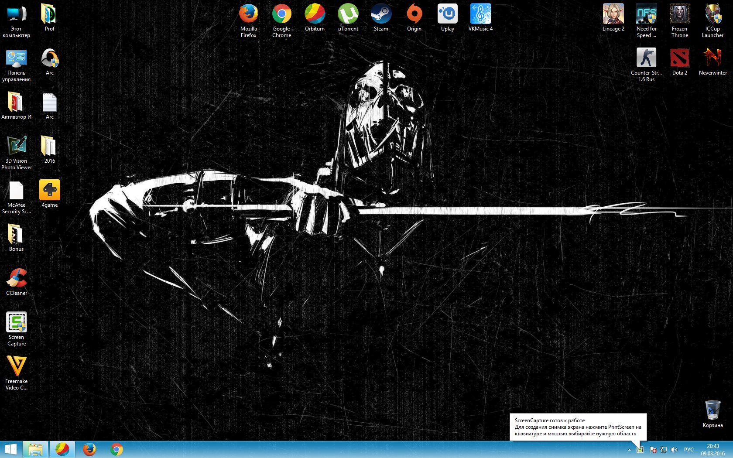The image size is (733, 458).
Task: Click the ScreenCapture tray icon
Action: tap(640, 449)
